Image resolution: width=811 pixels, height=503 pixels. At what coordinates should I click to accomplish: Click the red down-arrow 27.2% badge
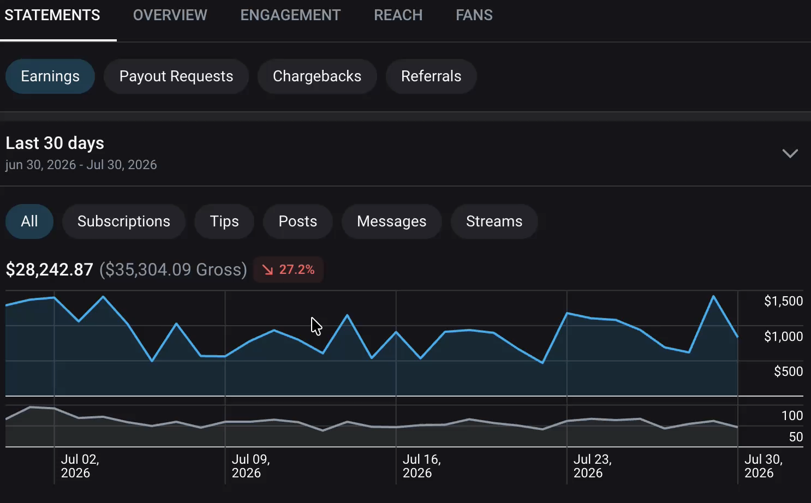288,270
